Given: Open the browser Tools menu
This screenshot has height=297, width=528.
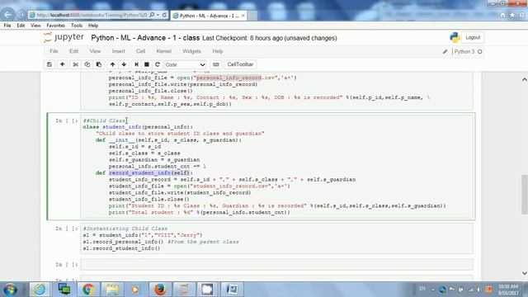Looking at the screenshot, I should click(77, 26).
